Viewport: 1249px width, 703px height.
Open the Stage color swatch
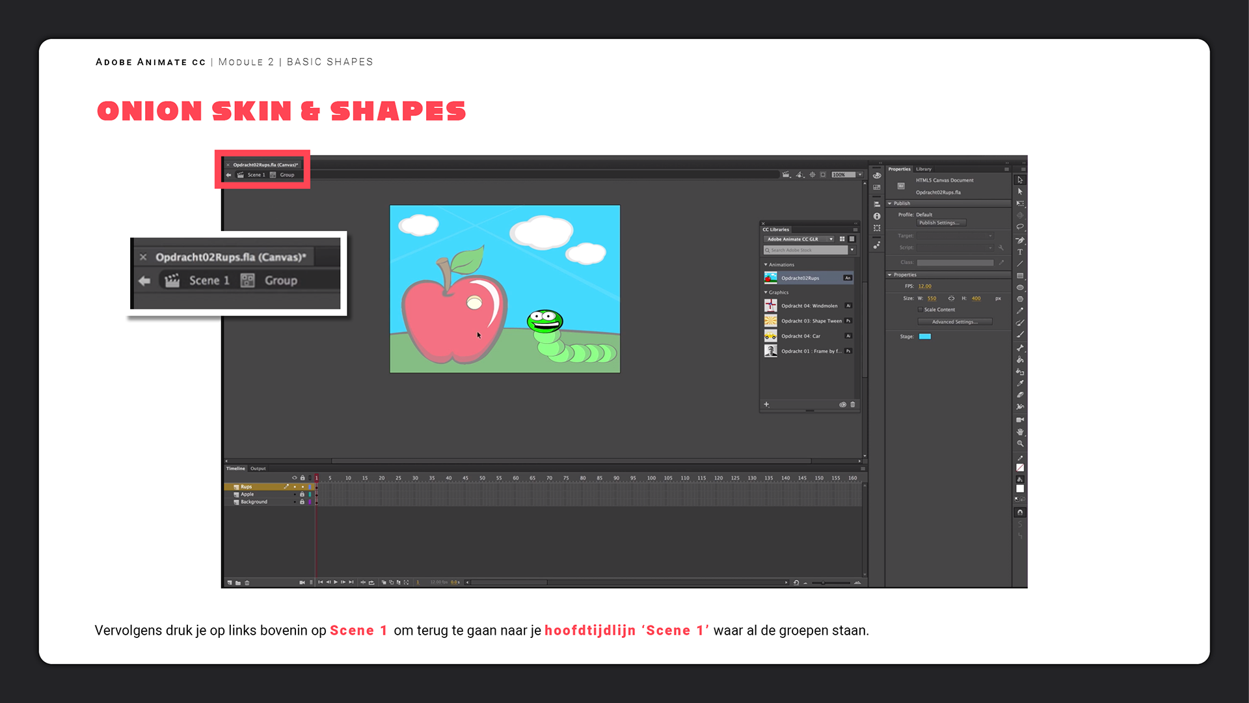[x=924, y=337]
